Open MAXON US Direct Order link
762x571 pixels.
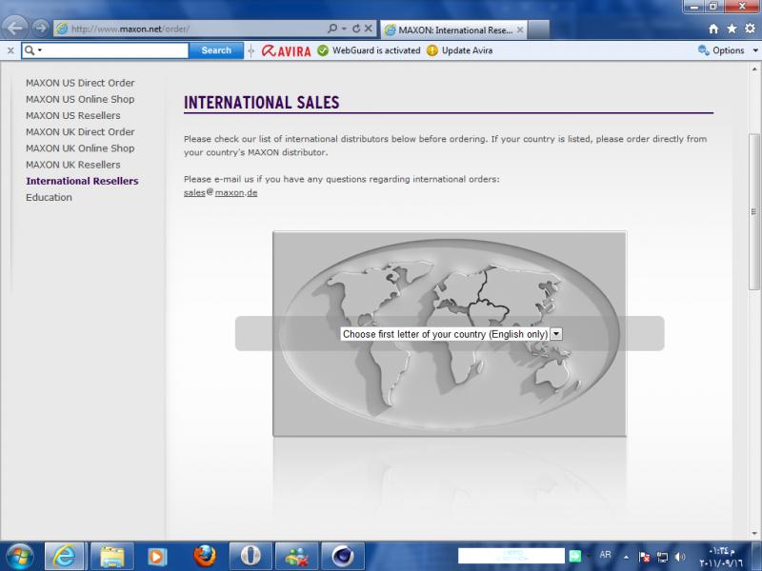pyautogui.click(x=80, y=83)
